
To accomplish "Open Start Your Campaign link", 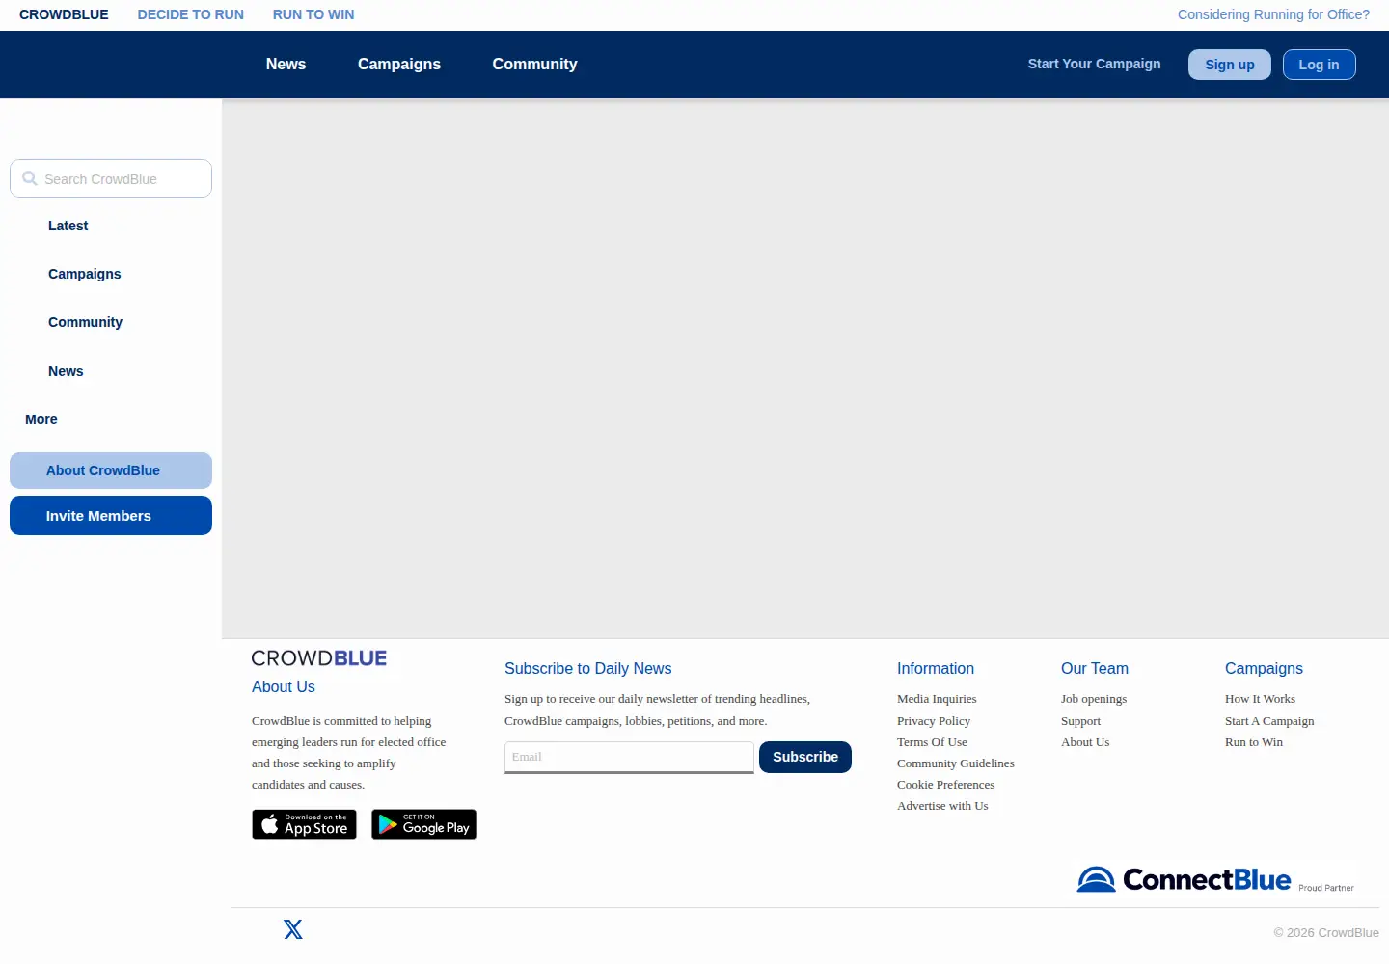I will [1094, 64].
